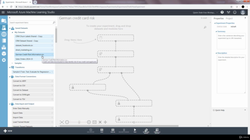Click the canvas zoom slider handle

pos(79,122)
